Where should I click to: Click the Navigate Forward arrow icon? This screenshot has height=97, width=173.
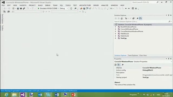pos(129,8)
